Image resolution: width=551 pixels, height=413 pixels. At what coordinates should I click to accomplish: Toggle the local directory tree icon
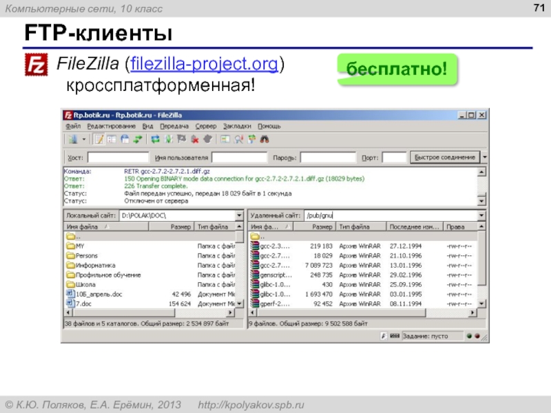pyautogui.click(x=112, y=140)
